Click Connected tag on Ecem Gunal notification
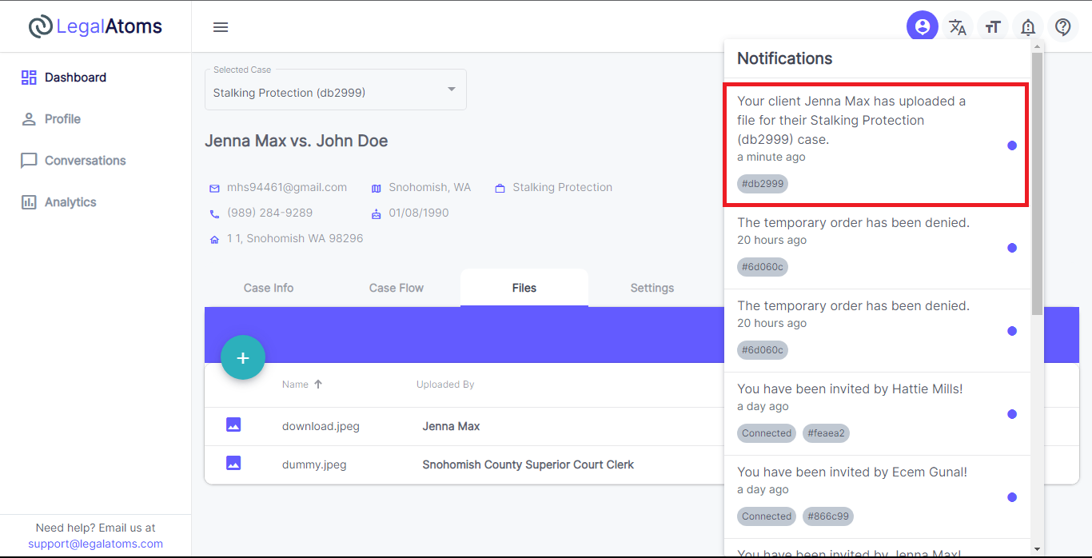1092x558 pixels. (767, 516)
